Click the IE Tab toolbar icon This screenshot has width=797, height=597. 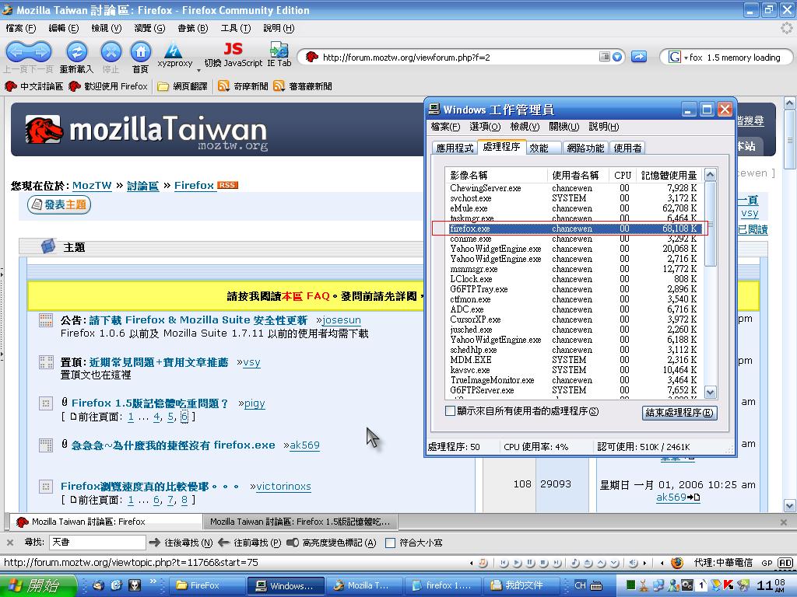click(279, 50)
